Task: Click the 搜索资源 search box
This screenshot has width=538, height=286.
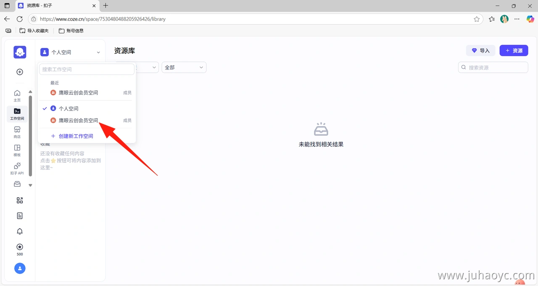Action: pos(493,67)
